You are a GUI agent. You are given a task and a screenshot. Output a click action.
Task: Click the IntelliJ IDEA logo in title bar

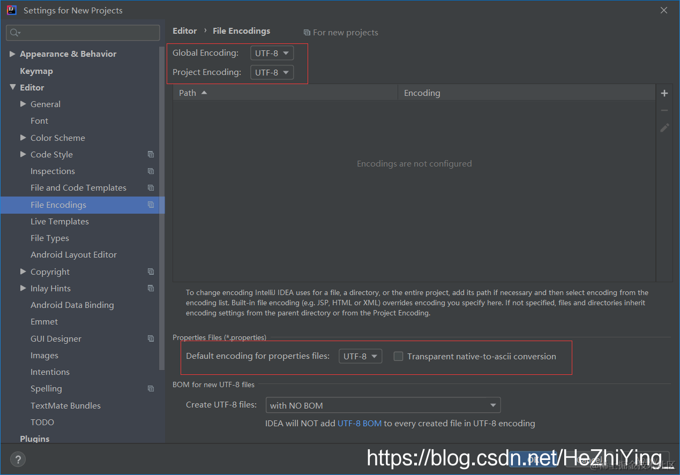pyautogui.click(x=11, y=10)
